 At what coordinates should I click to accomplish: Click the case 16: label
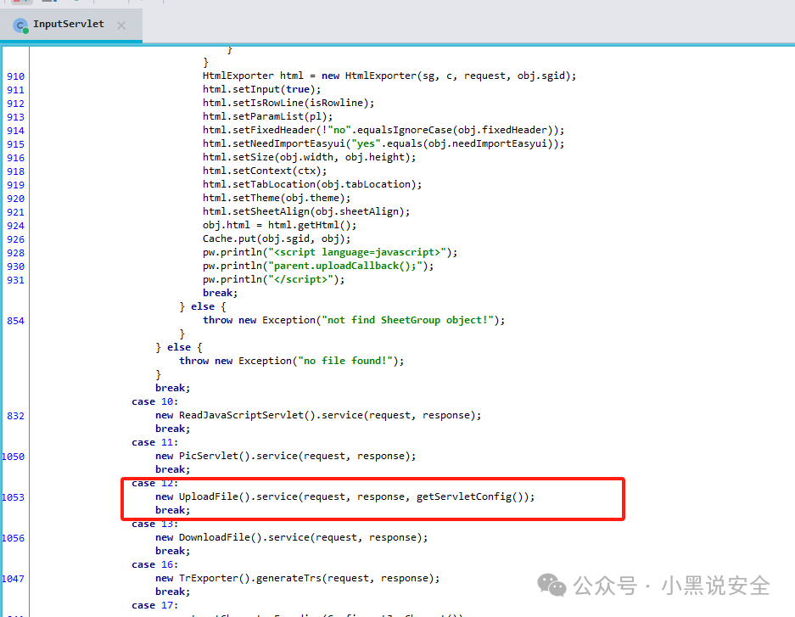pos(154,564)
